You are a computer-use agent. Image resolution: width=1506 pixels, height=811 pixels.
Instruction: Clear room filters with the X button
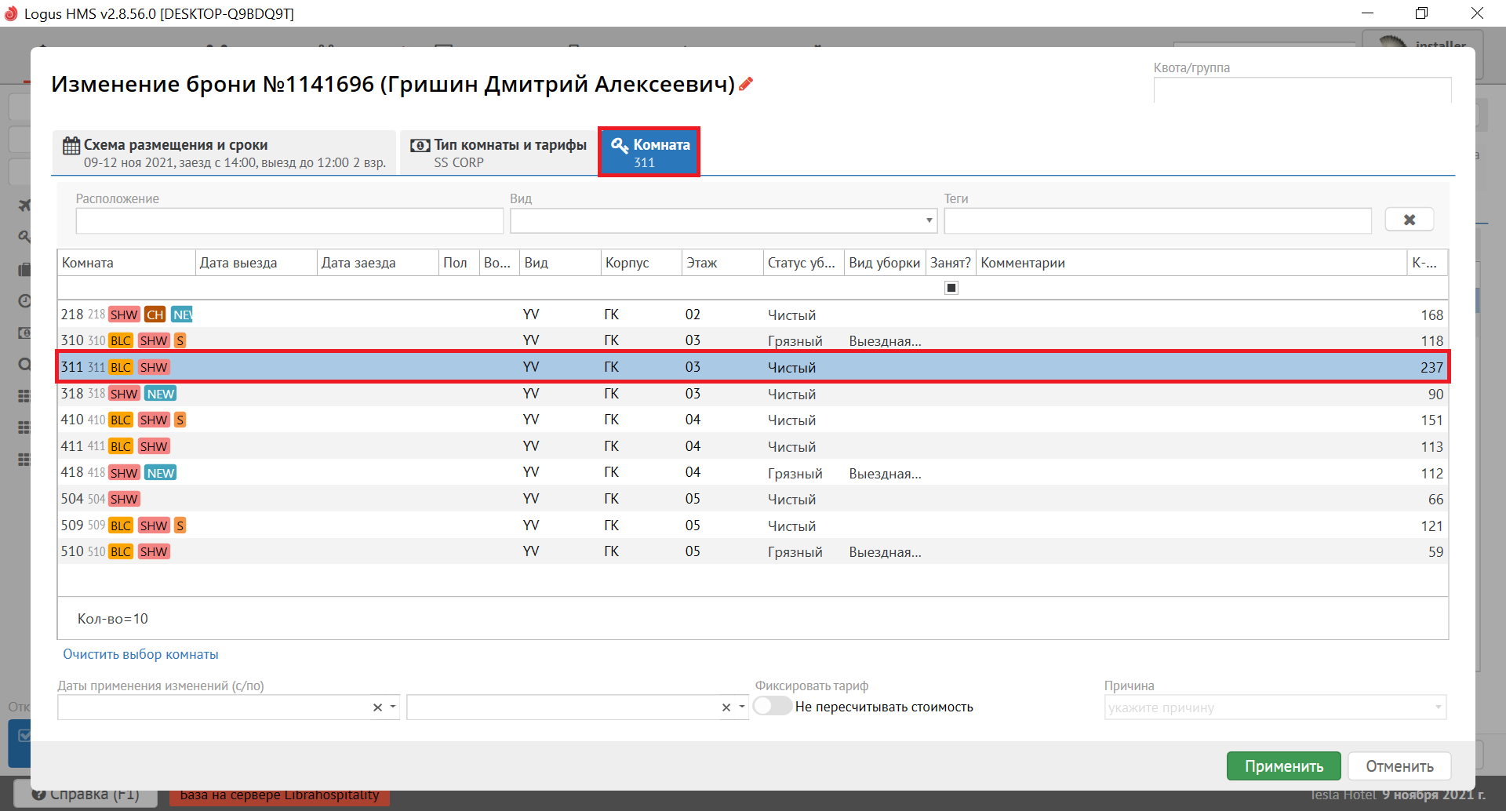coord(1409,220)
